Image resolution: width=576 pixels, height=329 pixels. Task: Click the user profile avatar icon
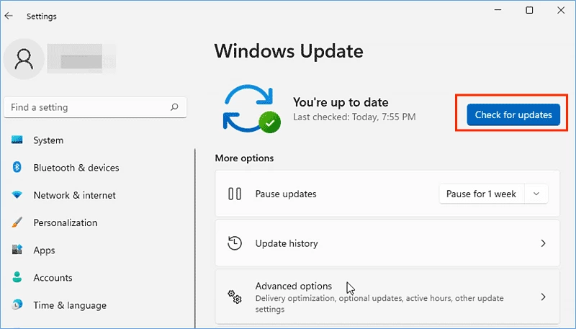coord(24,59)
